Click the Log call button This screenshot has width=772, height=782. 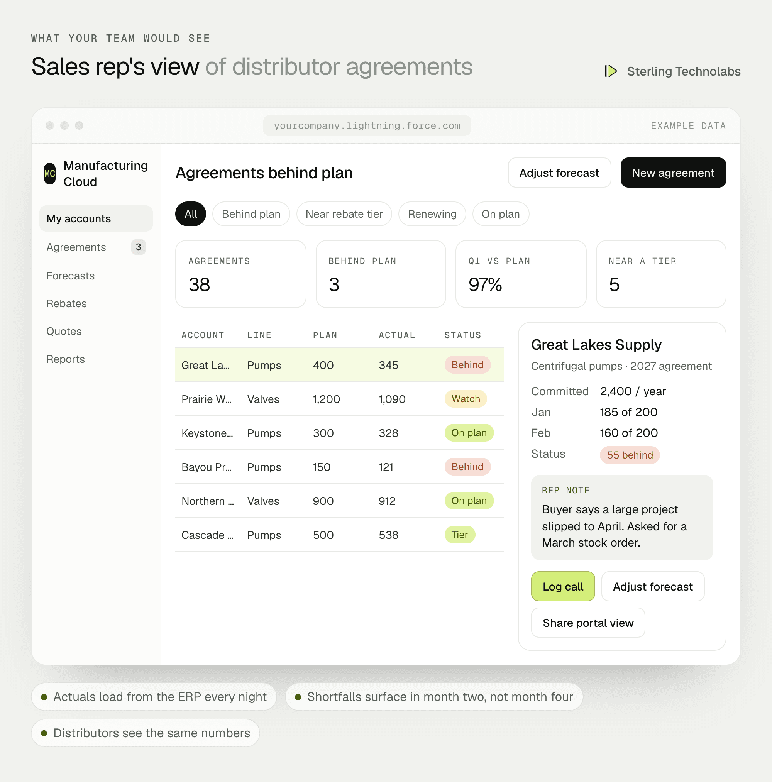563,587
